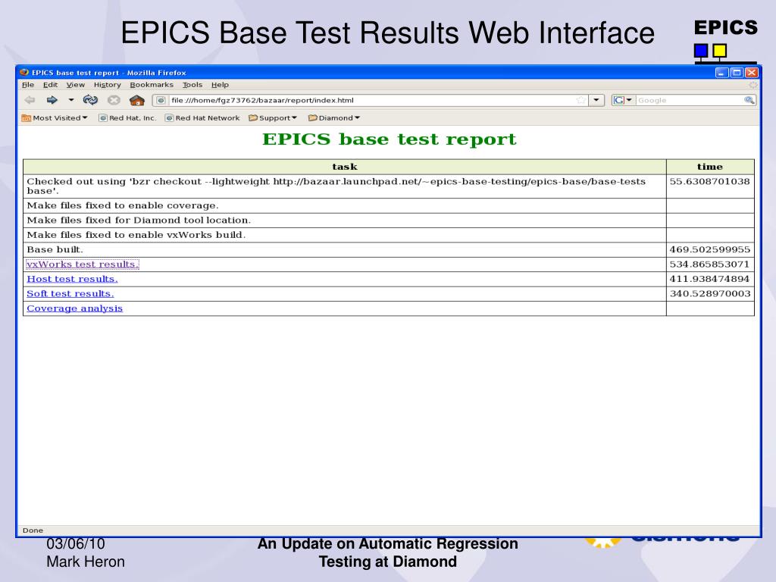Click the time value 411.938474894
776x582 pixels.
pyautogui.click(x=709, y=279)
